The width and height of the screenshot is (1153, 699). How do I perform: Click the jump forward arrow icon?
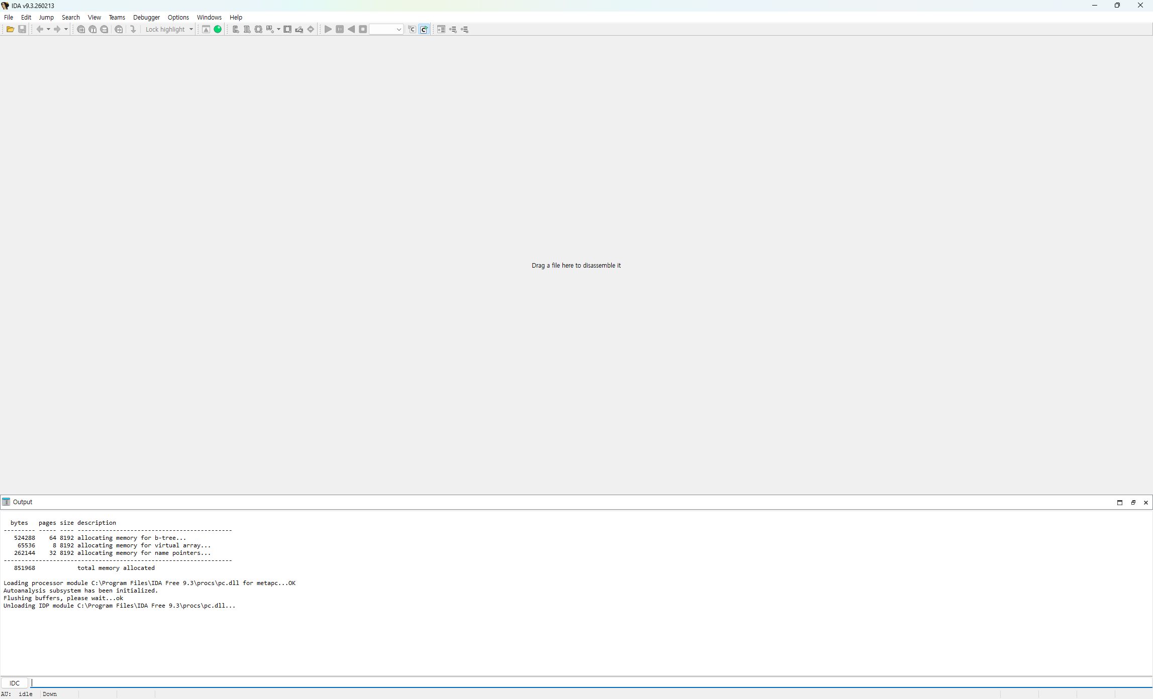57,29
